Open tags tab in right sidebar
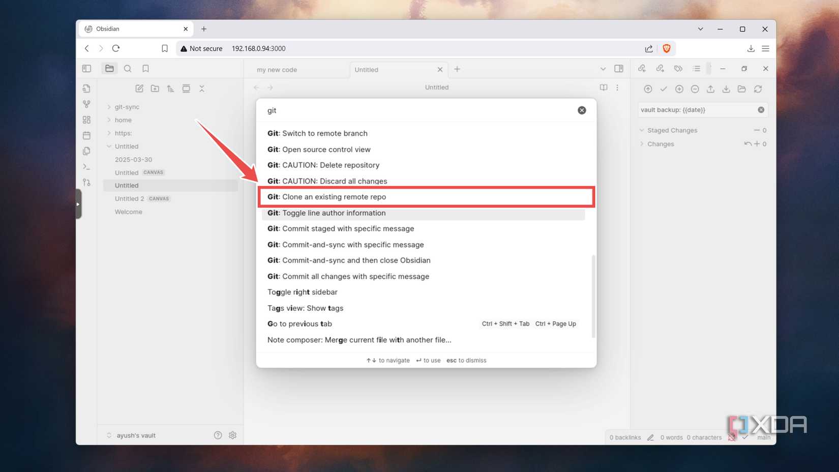Image resolution: width=839 pixels, height=472 pixels. click(678, 69)
